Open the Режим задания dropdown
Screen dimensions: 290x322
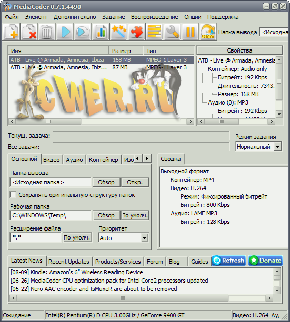pyautogui.click(x=278, y=147)
